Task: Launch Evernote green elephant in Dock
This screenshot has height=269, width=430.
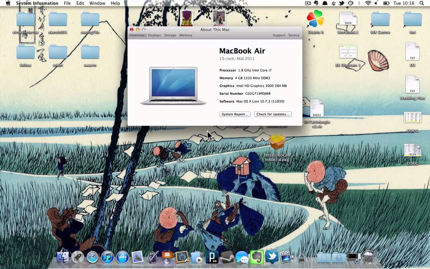Action: (257, 257)
